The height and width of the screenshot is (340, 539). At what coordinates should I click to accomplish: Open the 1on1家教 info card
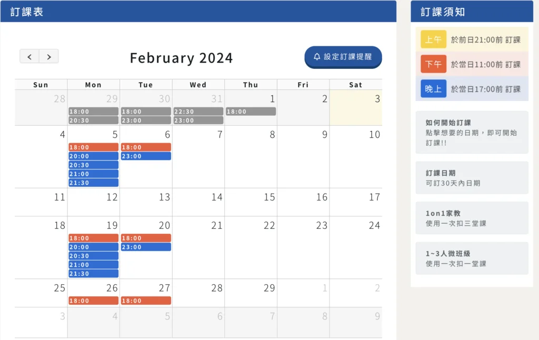click(x=472, y=218)
